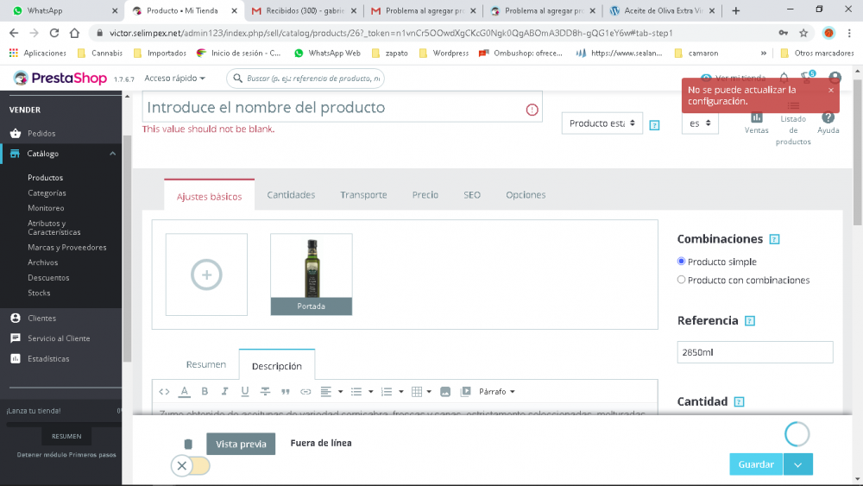
Task: Switch to Precio tab
Action: pyautogui.click(x=425, y=195)
